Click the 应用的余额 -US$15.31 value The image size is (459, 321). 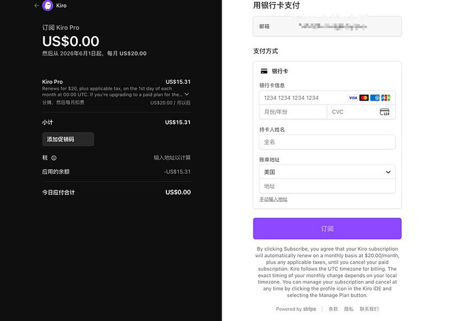(178, 172)
